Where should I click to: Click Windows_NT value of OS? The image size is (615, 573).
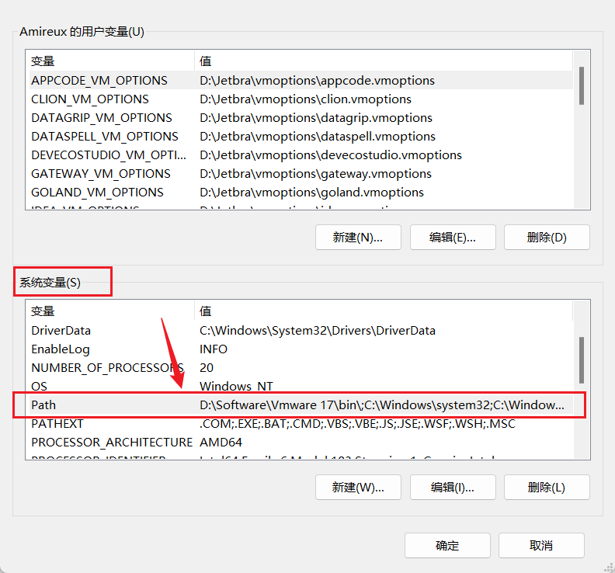[236, 387]
